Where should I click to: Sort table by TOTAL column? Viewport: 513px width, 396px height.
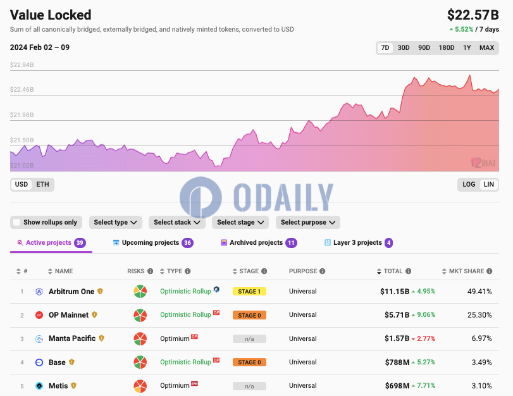(390, 271)
